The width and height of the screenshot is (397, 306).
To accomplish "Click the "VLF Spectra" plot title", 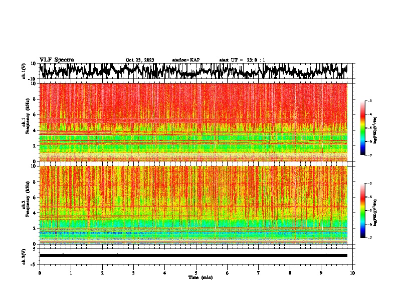I will click(57, 60).
